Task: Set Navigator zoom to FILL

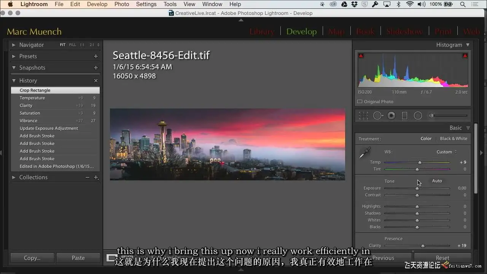Action: point(73,45)
